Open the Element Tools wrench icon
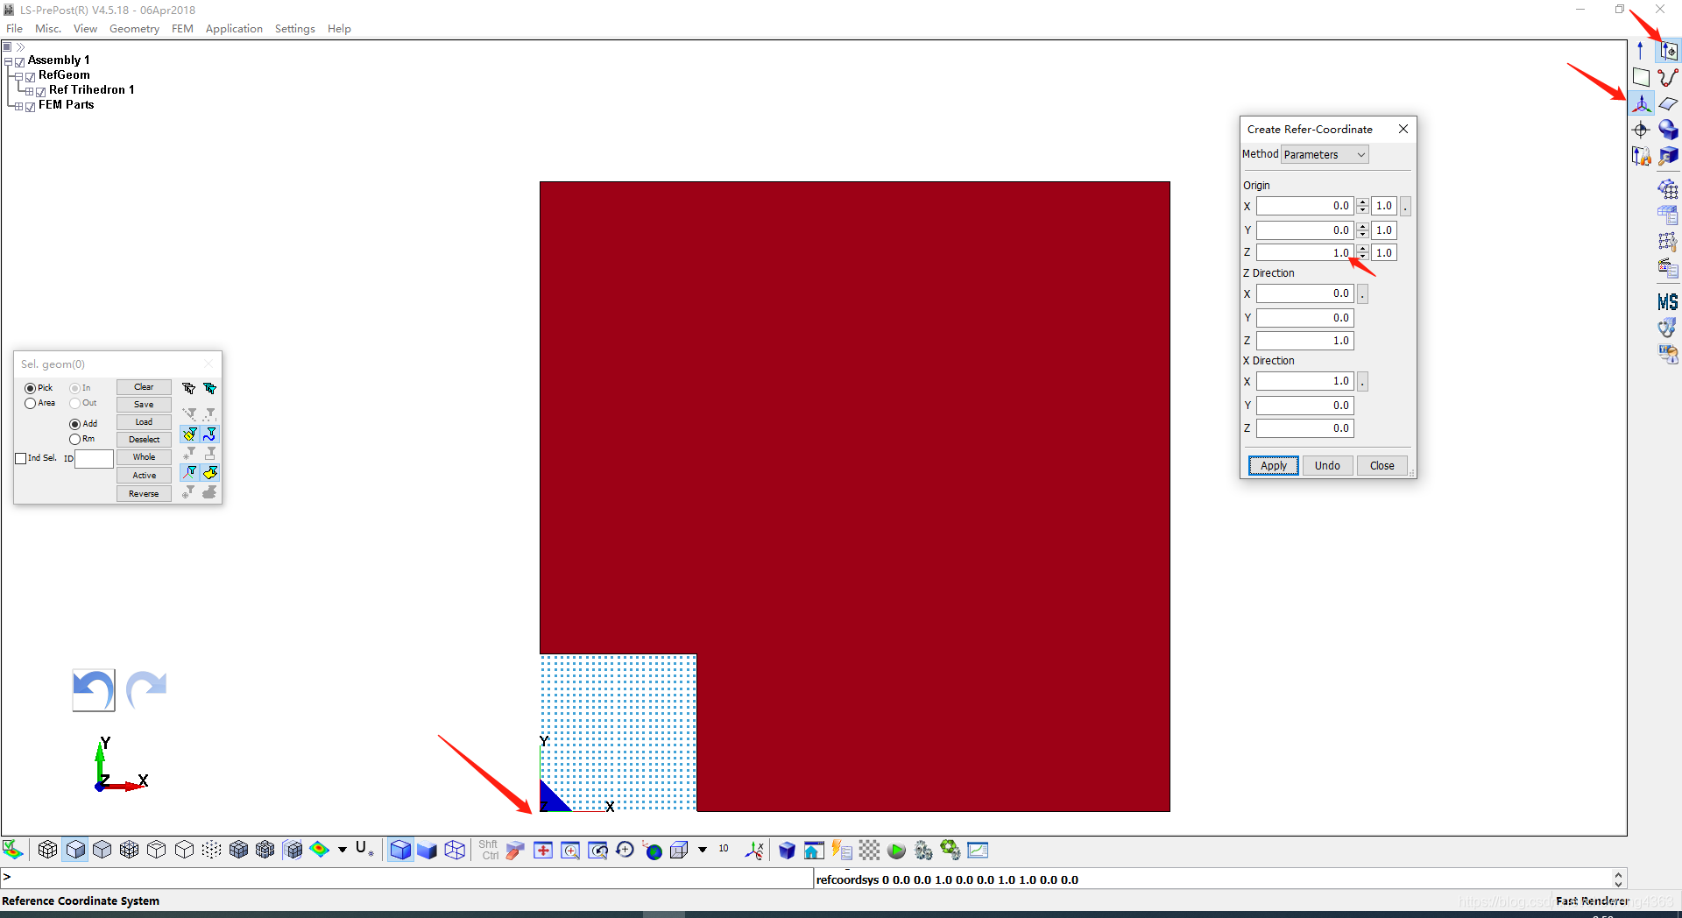1682x918 pixels. tap(1668, 242)
